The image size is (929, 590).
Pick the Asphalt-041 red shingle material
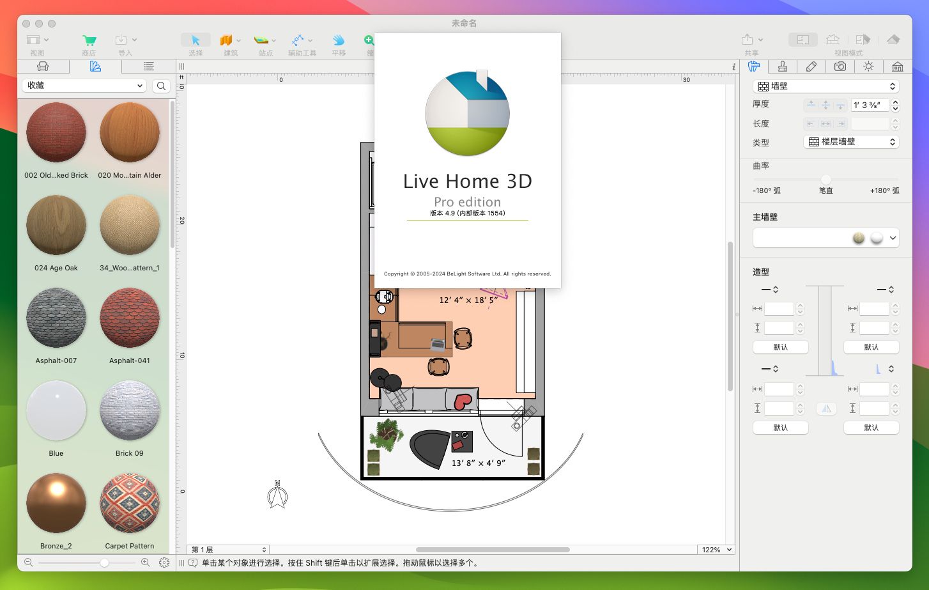(x=130, y=318)
